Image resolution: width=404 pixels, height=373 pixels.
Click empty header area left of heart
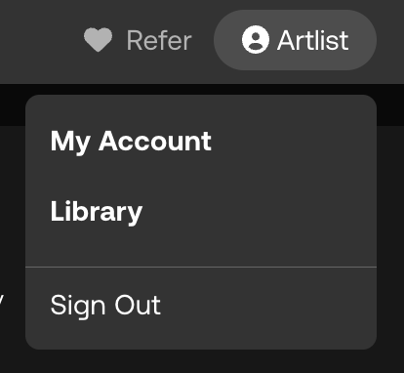(39, 41)
